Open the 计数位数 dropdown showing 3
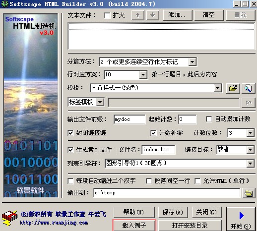This screenshot has width=257, height=231. point(250,133)
